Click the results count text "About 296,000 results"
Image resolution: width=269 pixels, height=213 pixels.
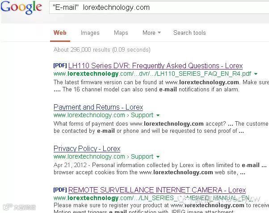click(82, 50)
